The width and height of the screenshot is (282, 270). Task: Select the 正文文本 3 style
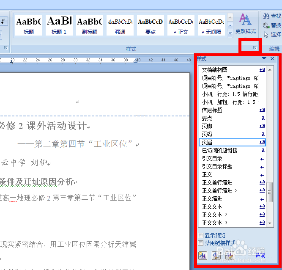pos(232,223)
